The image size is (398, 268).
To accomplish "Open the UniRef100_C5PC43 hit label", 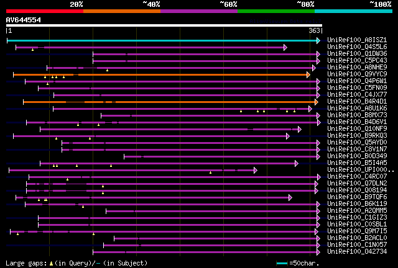I will coord(357,61).
